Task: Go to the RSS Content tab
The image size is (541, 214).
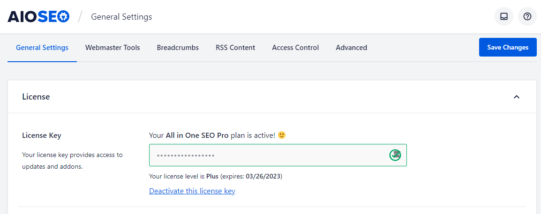Action: (235, 48)
